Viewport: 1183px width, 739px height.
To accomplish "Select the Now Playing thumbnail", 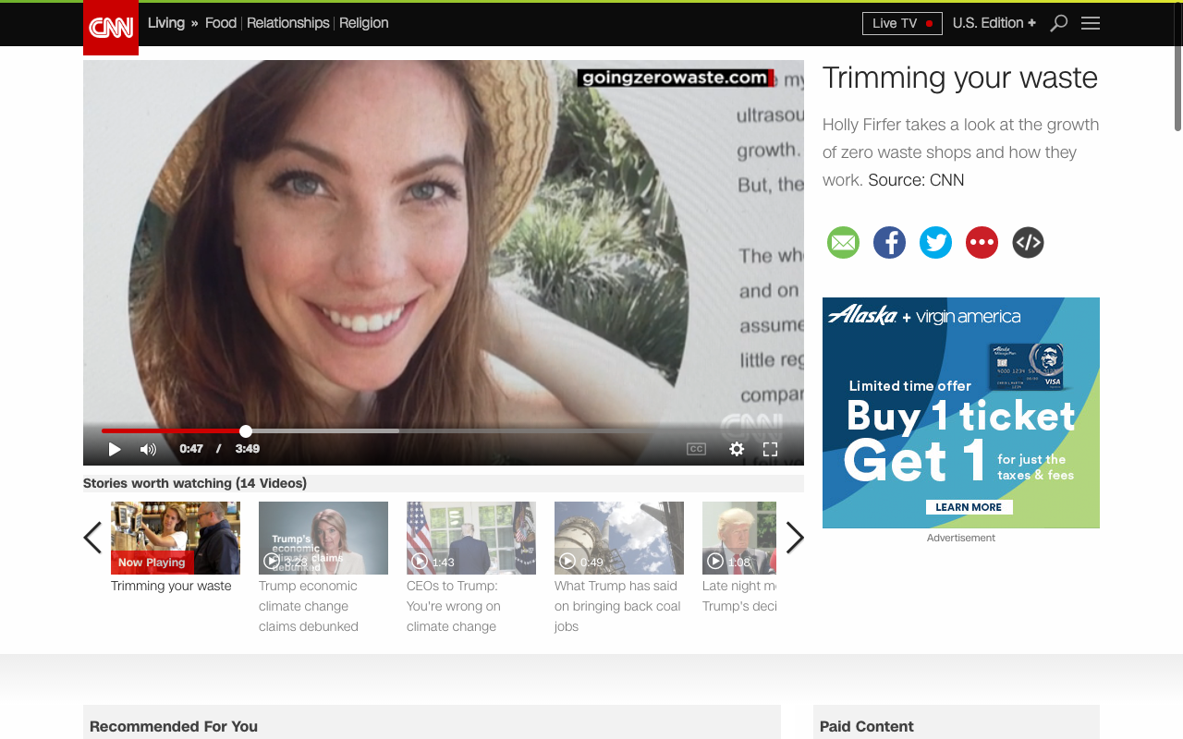I will pos(176,538).
